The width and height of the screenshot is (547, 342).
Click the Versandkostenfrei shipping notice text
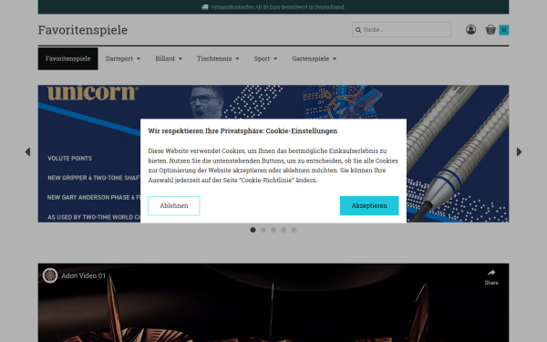(278, 7)
